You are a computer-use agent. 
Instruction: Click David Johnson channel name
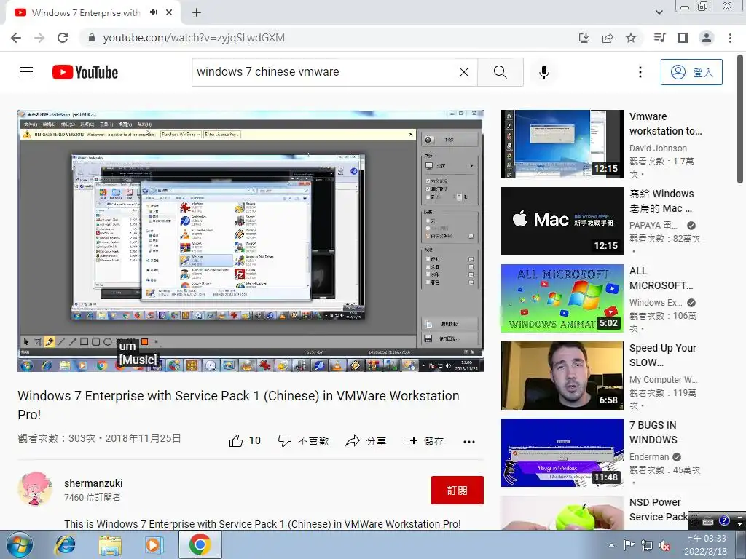658,148
